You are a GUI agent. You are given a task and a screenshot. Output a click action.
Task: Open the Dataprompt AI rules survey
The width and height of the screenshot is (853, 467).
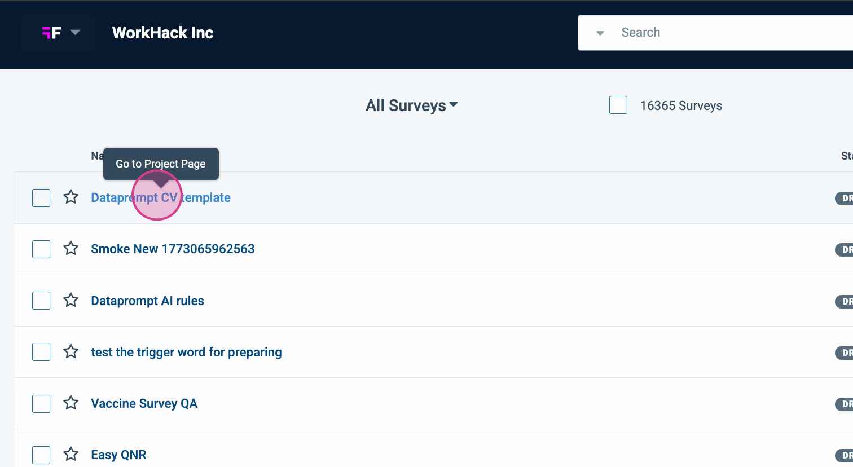pyautogui.click(x=147, y=301)
